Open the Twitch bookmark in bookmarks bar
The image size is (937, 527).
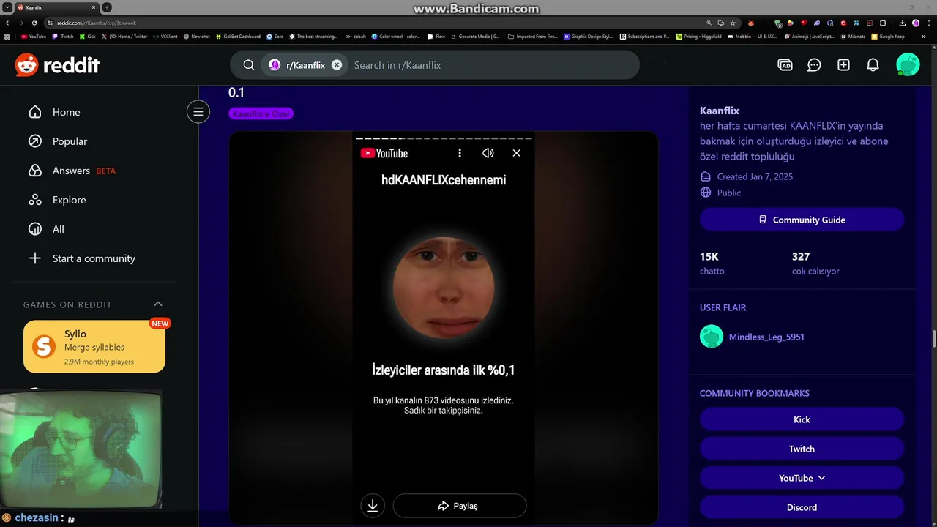coord(63,36)
